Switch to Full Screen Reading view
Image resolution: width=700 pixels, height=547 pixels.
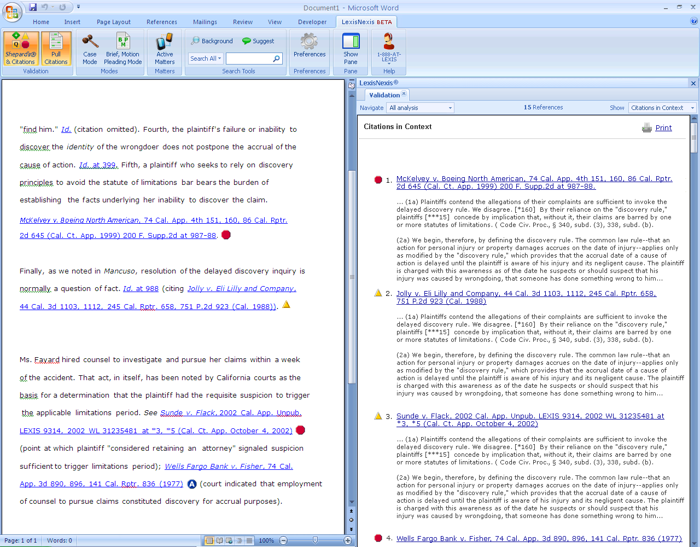pos(219,540)
